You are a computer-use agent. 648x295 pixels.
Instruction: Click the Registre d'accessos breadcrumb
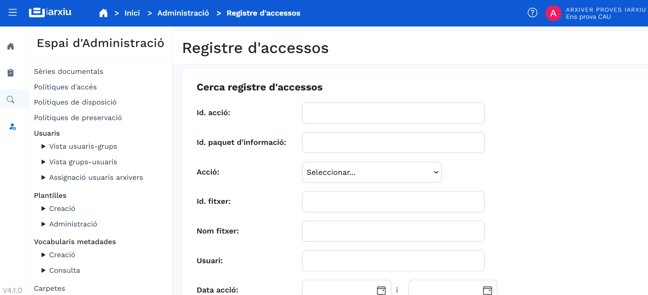point(263,13)
